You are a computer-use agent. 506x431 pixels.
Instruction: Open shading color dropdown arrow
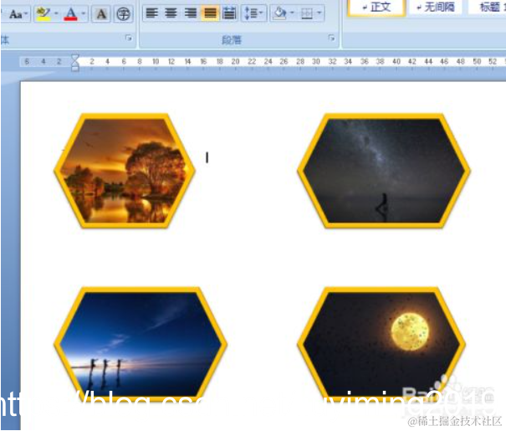click(292, 13)
